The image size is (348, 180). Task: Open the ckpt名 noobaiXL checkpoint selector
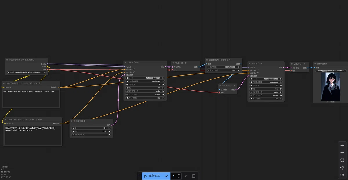point(27,72)
